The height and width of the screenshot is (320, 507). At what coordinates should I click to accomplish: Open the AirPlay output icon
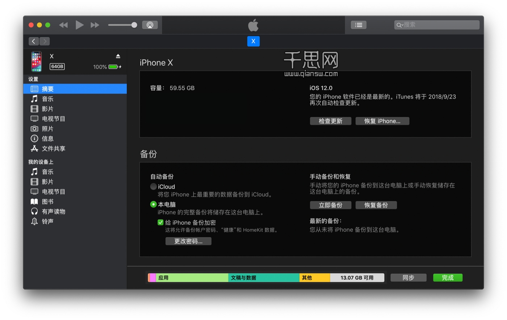150,25
